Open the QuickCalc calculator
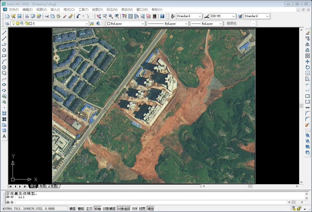The height and width of the screenshot is (212, 312). coord(154,16)
